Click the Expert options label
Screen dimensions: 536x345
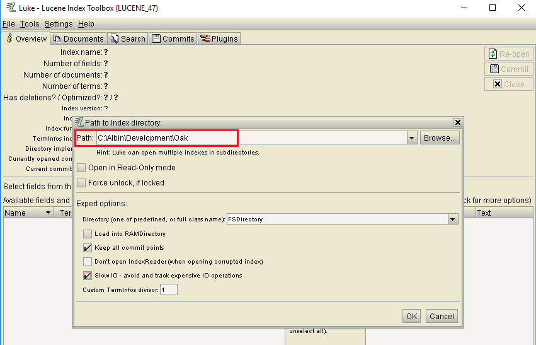click(101, 204)
